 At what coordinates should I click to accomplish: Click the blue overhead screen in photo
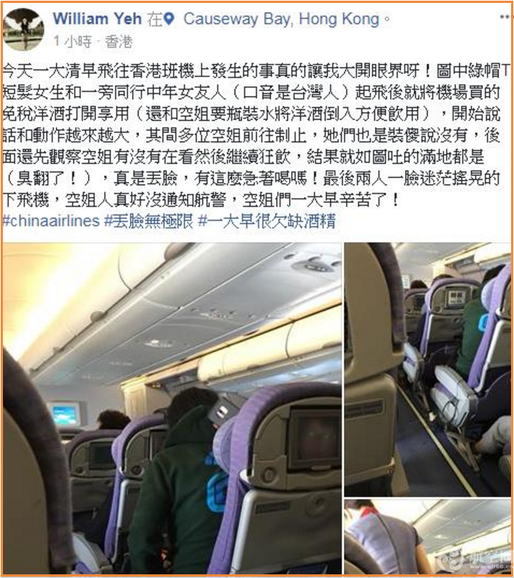point(65,414)
